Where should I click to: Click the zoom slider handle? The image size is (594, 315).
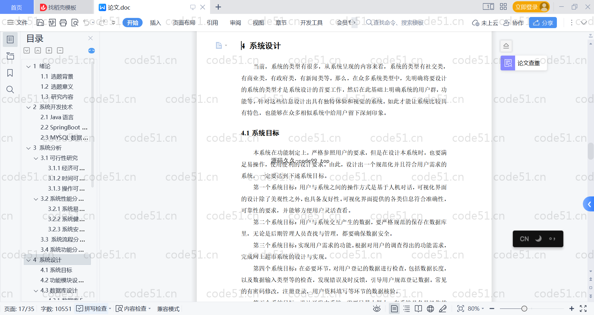click(x=524, y=309)
